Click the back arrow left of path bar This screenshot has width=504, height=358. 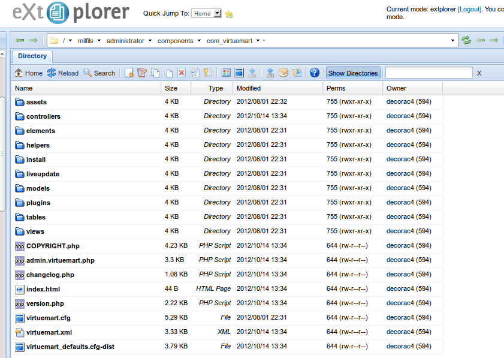pyautogui.click(x=20, y=40)
